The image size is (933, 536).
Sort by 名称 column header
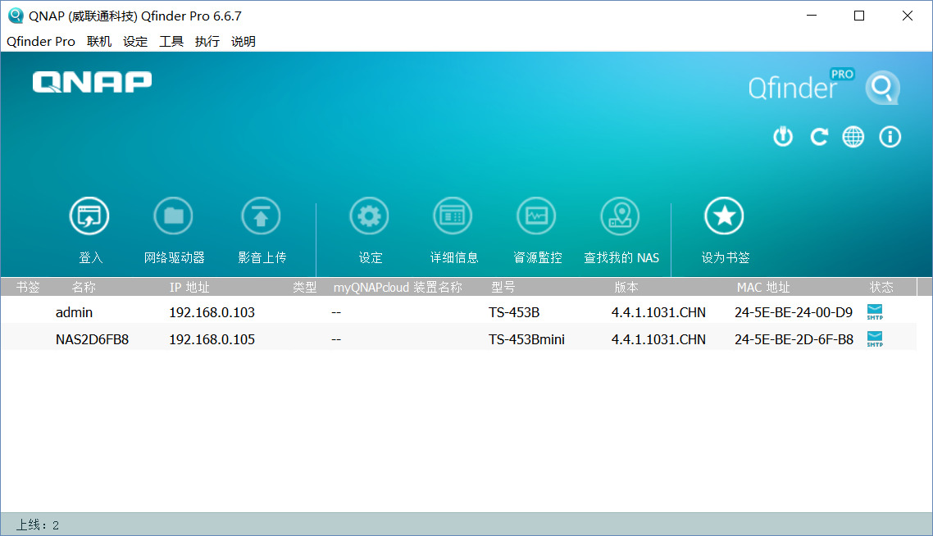click(x=84, y=288)
